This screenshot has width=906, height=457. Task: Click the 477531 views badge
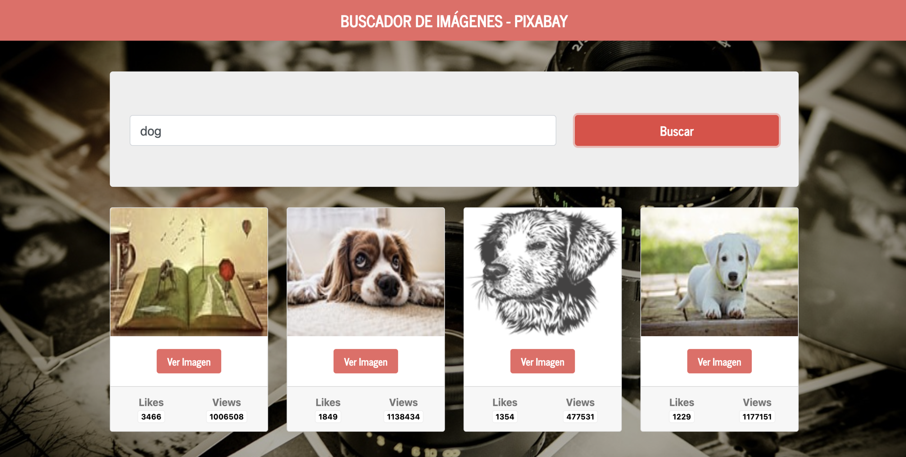point(580,417)
